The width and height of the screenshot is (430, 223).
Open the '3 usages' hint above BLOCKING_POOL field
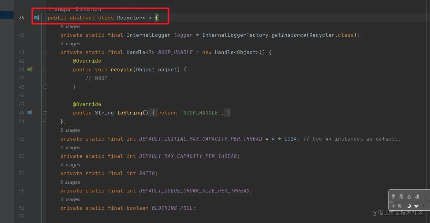70,199
